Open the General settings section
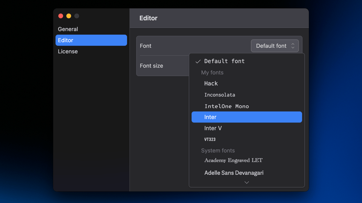Viewport: 362px width, 203px height. [68, 29]
